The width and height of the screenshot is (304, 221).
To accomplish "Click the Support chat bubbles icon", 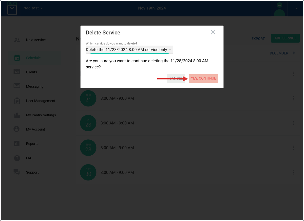I will click(17, 172).
